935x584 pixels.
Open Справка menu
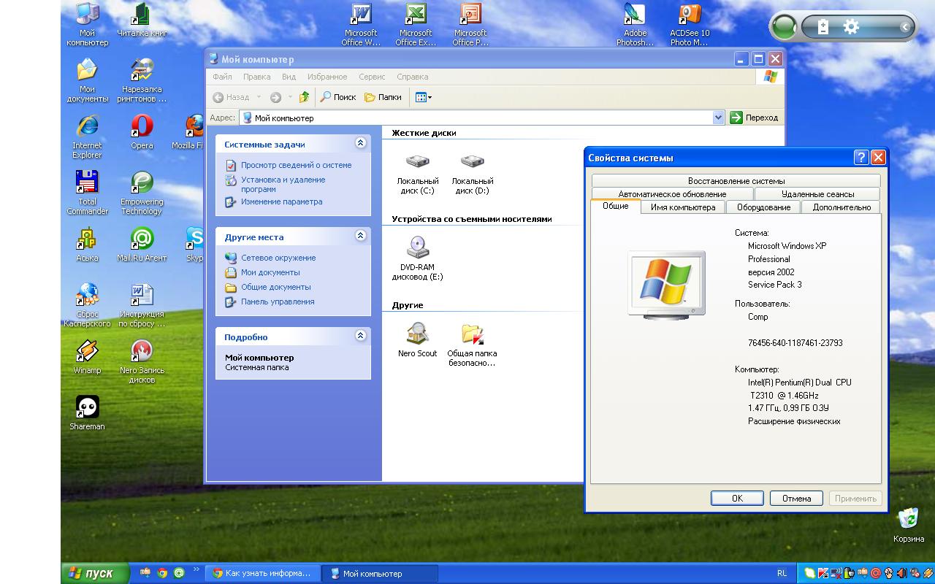[x=413, y=77]
